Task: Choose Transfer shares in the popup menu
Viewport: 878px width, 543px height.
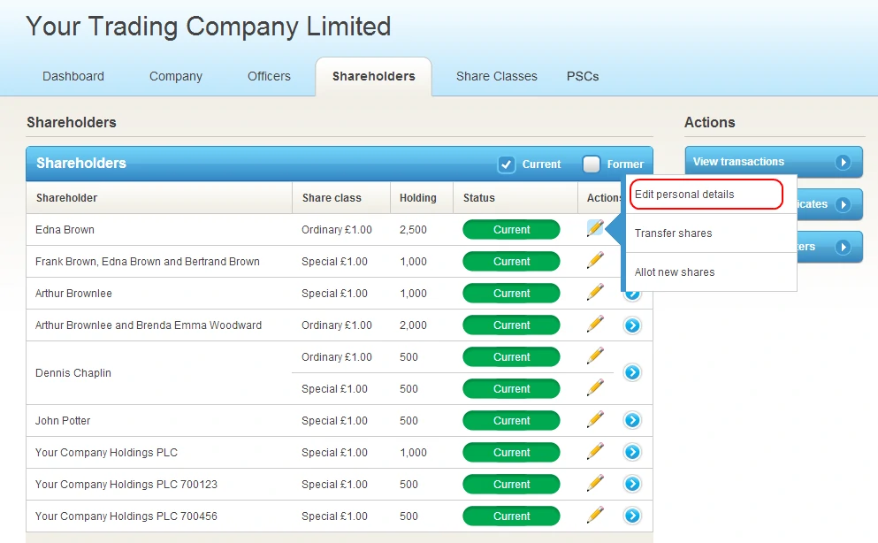Action: point(674,233)
